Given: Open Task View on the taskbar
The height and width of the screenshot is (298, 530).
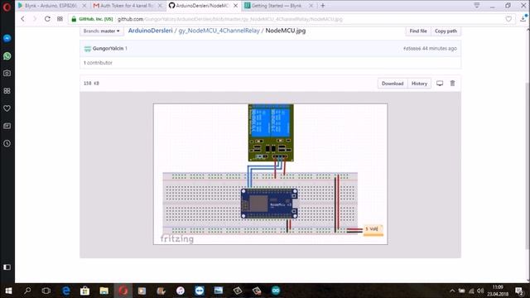Looking at the screenshot, I should coord(46,291).
